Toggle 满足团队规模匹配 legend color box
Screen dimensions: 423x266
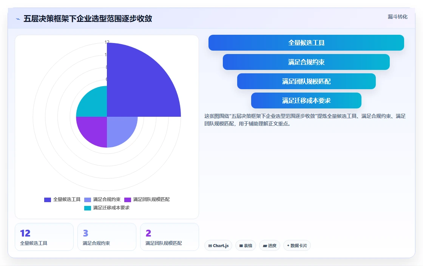pyautogui.click(x=128, y=199)
